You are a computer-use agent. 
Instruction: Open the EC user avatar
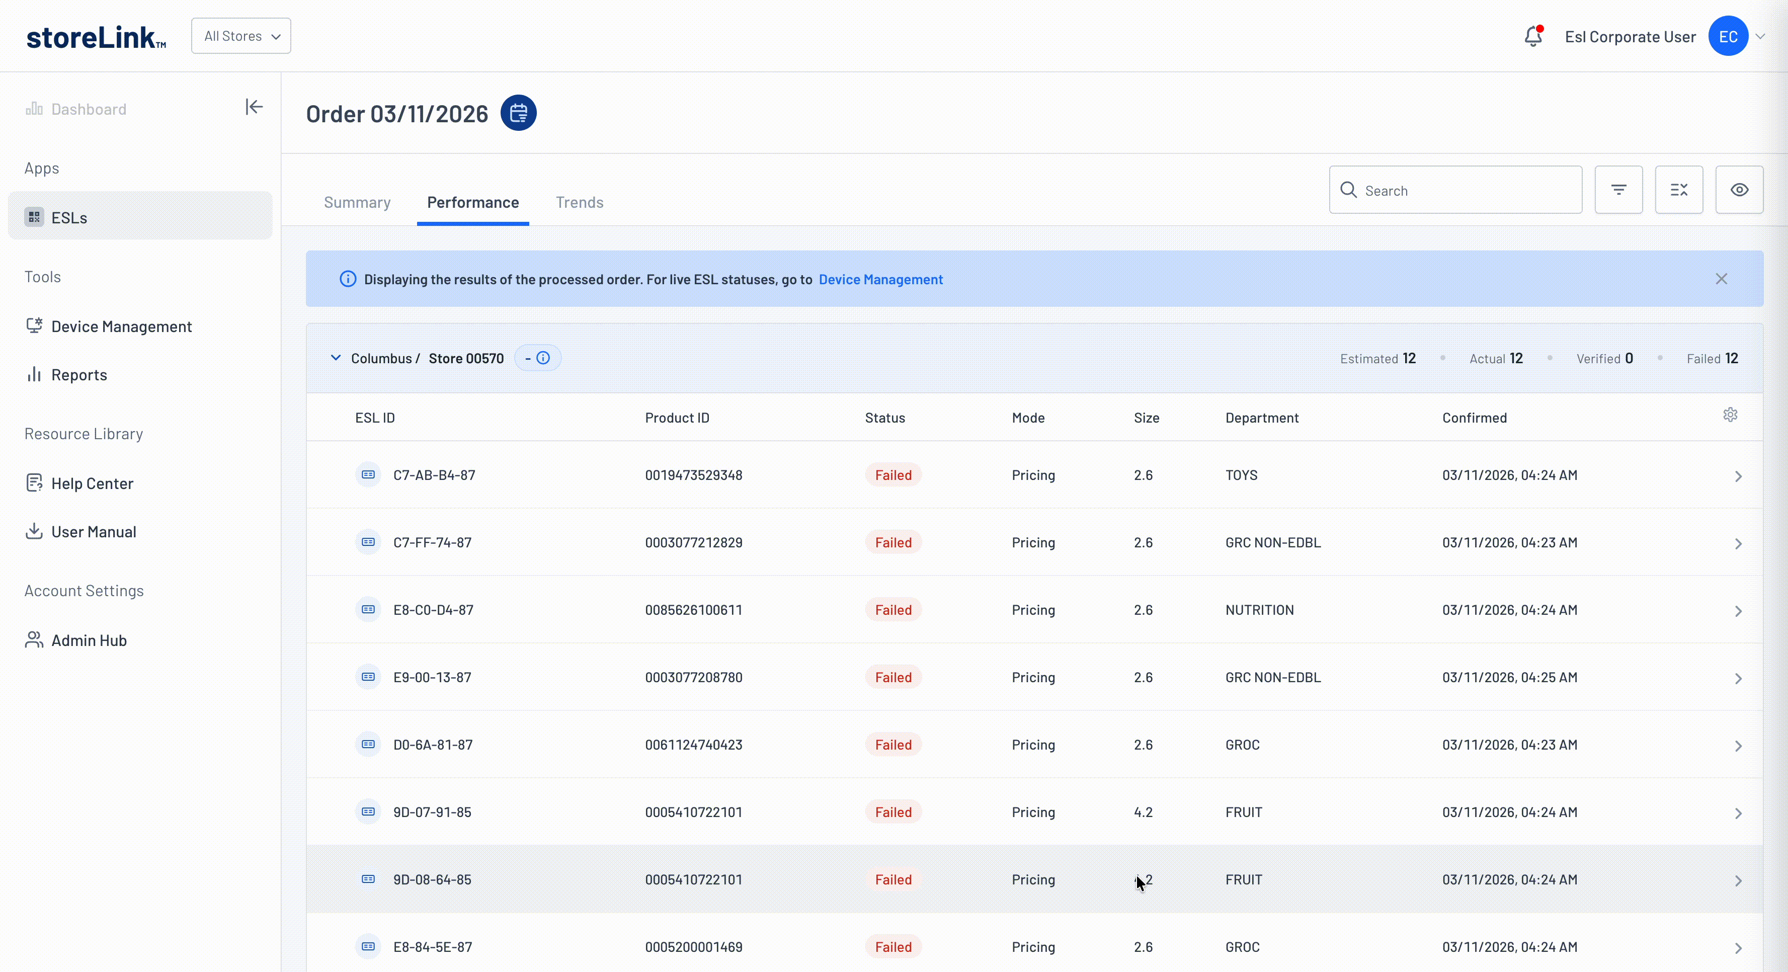point(1728,36)
